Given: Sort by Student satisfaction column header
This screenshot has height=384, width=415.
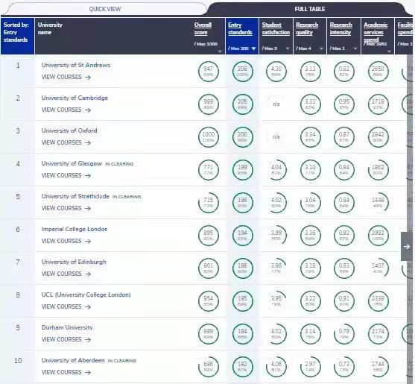Looking at the screenshot, I should [x=276, y=28].
